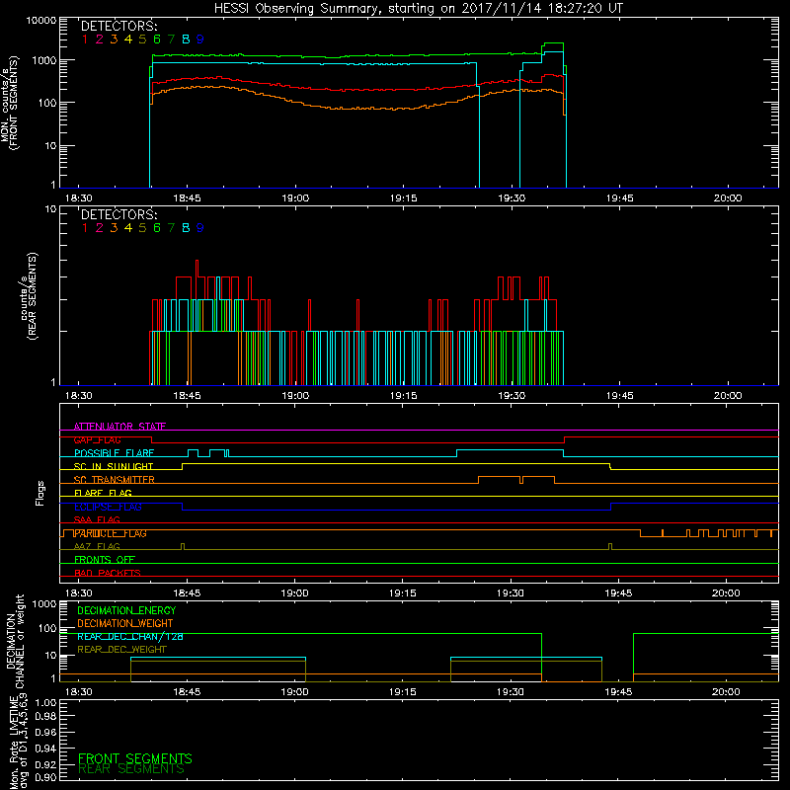790x790 pixels.
Task: Click the ECLIPSE_FLAG label
Action: pyautogui.click(x=108, y=507)
